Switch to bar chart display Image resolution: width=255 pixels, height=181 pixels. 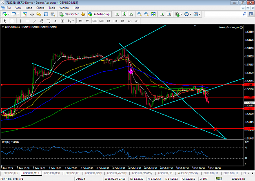click(117, 14)
